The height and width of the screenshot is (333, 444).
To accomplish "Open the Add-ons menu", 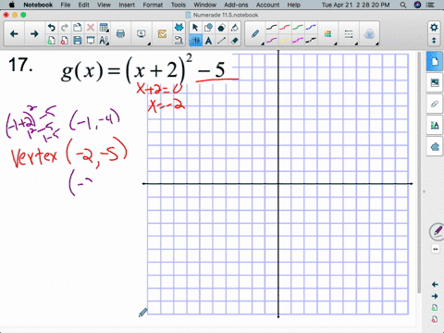I will pyautogui.click(x=236, y=5).
